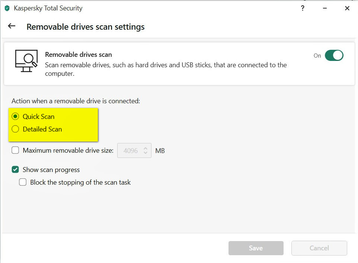Turn off the Removable drives scan toggle
The image size is (358, 263).
334,55
